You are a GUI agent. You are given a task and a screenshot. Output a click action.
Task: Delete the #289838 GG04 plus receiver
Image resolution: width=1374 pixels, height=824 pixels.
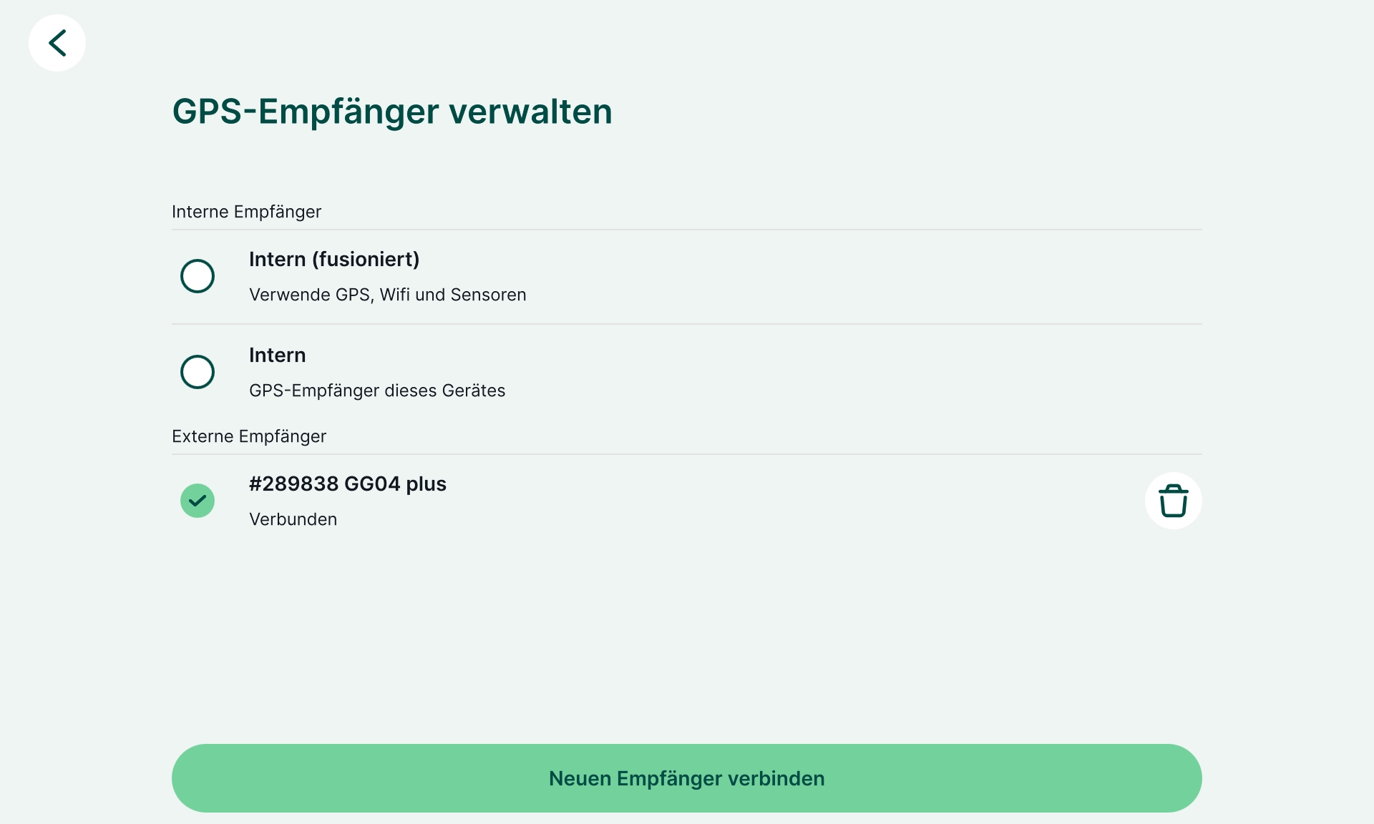(1173, 501)
